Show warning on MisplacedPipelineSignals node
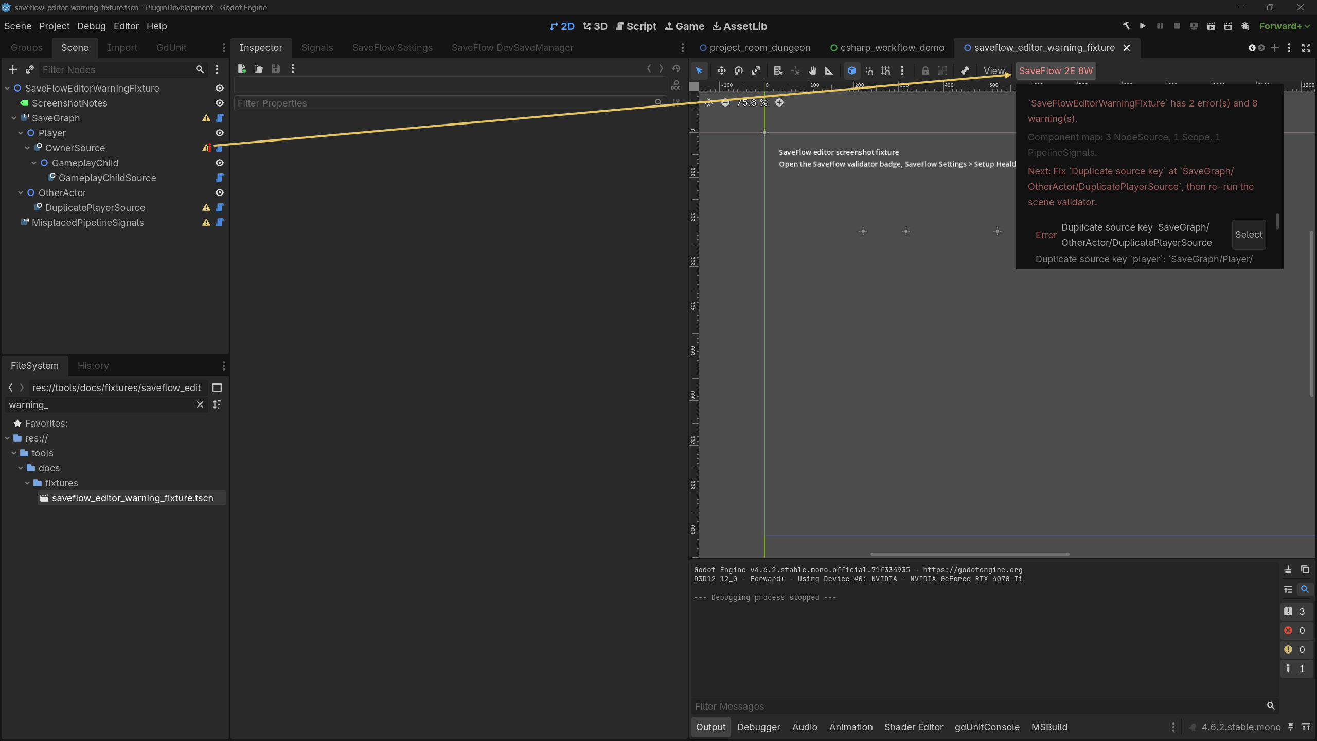This screenshot has height=741, width=1317. coord(206,223)
